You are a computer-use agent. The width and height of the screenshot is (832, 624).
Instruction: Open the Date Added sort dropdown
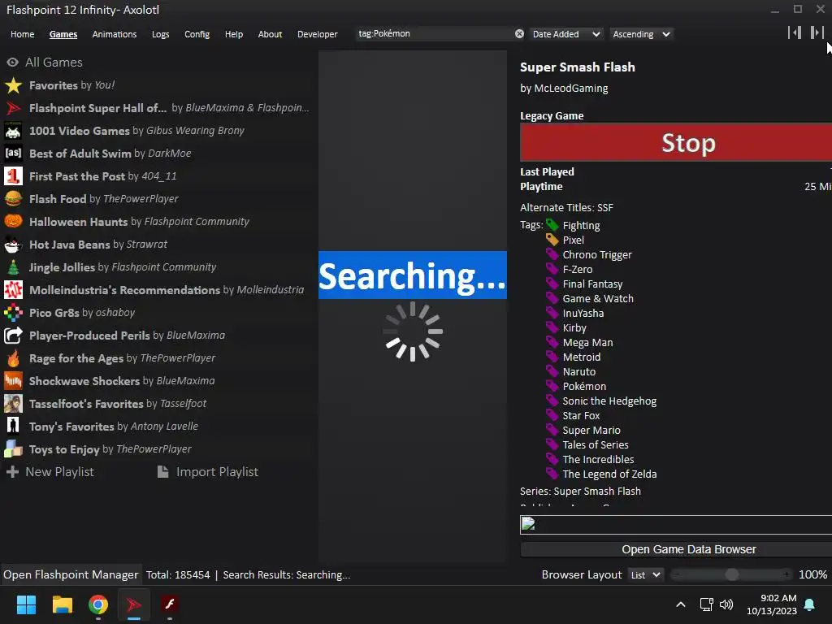click(566, 34)
